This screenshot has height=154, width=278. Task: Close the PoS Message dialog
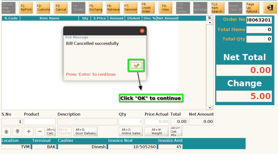142,31
